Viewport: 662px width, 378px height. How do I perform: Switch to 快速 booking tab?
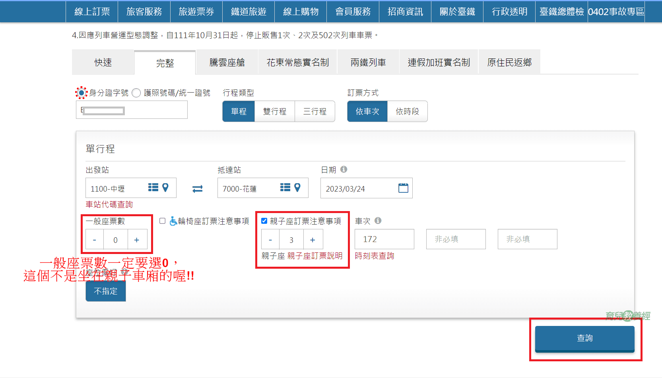[103, 62]
